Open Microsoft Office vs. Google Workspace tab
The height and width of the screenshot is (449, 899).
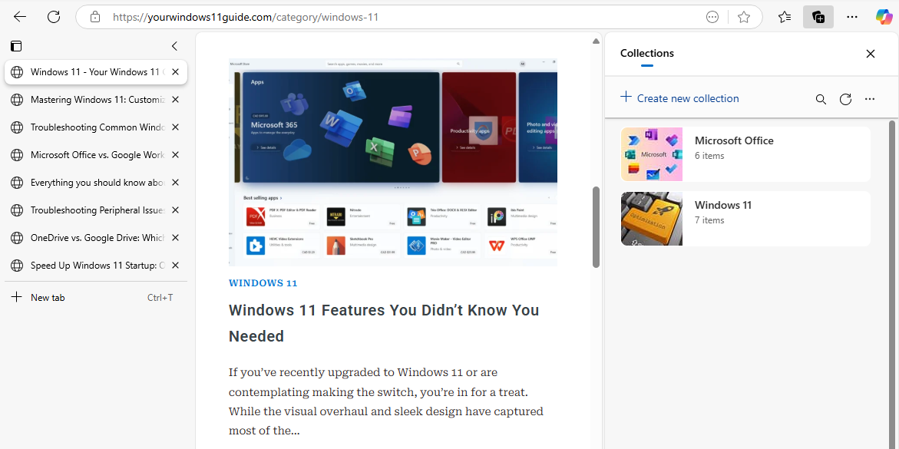pyautogui.click(x=96, y=155)
